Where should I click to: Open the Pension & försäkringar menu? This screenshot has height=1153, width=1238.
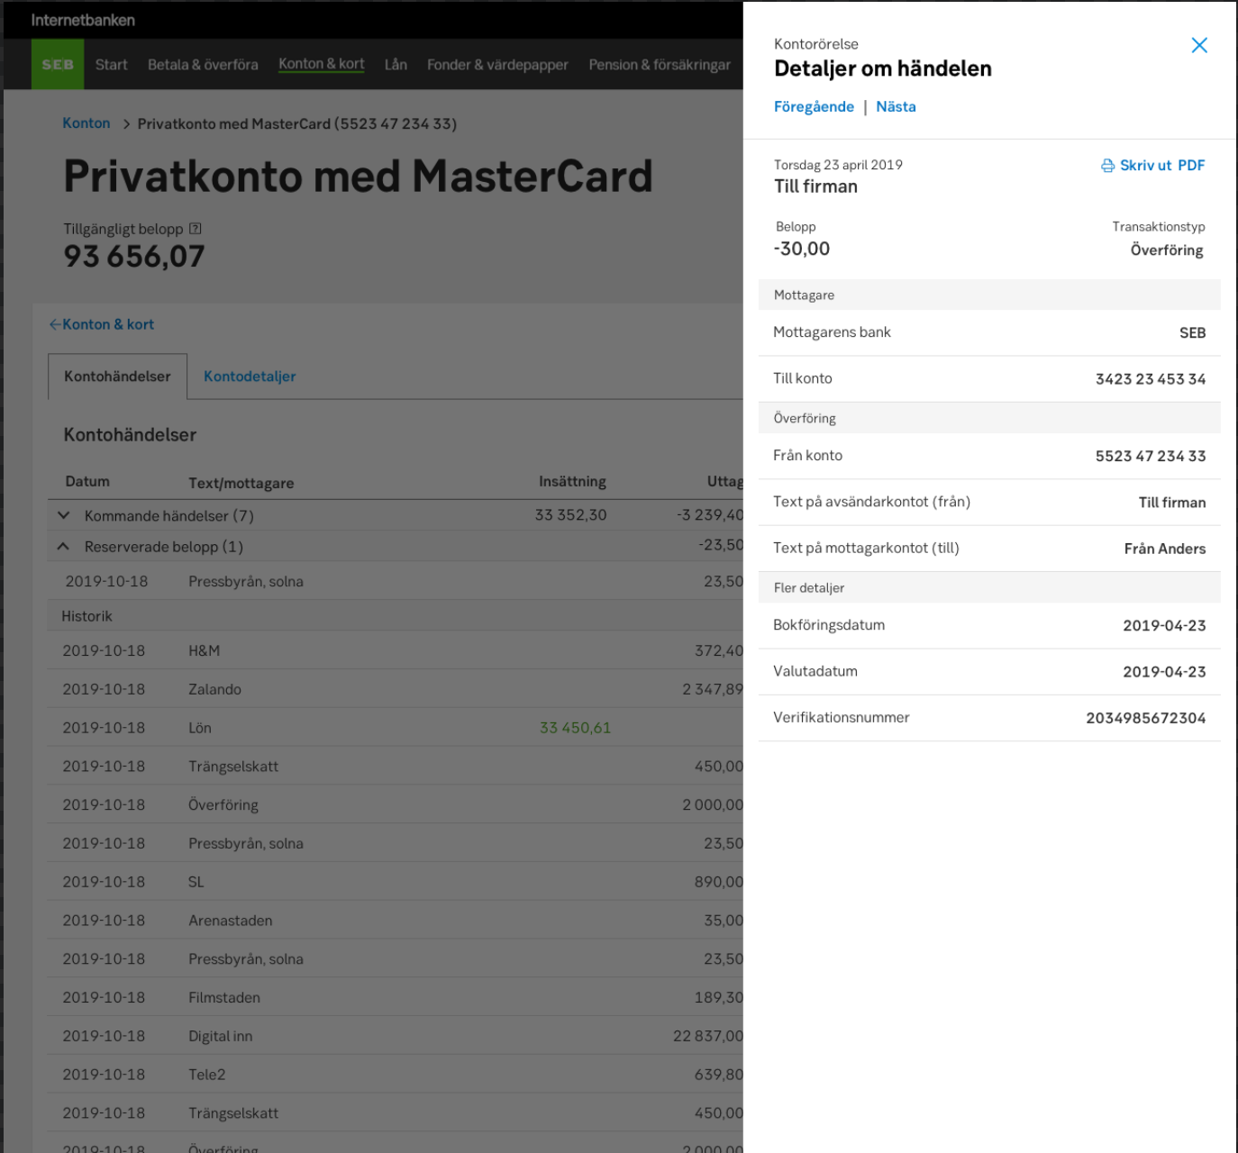[659, 64]
